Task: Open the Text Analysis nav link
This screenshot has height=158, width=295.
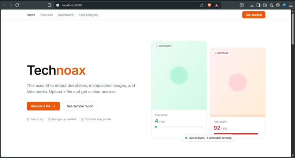Action: tap(88, 15)
